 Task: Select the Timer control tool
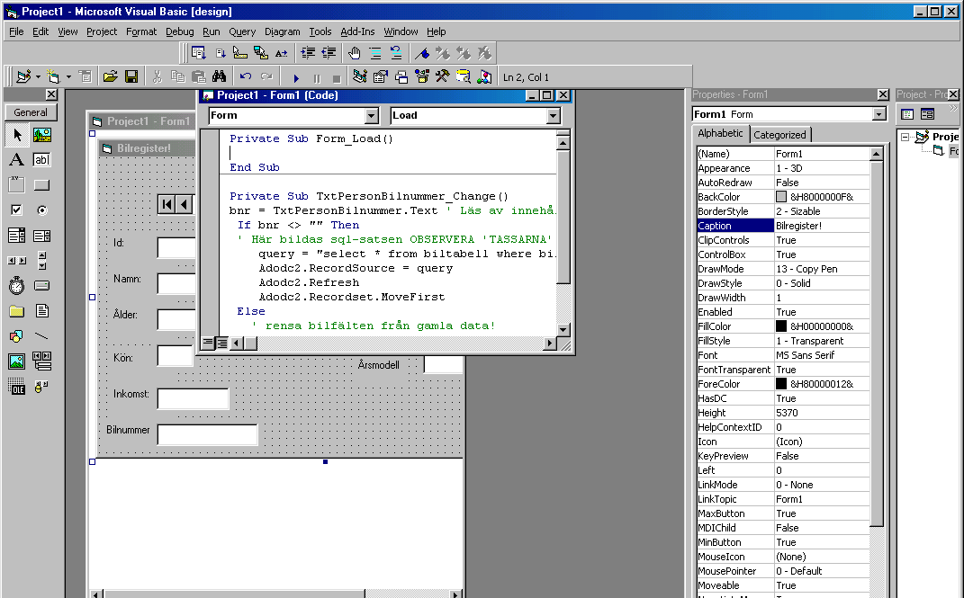click(16, 285)
